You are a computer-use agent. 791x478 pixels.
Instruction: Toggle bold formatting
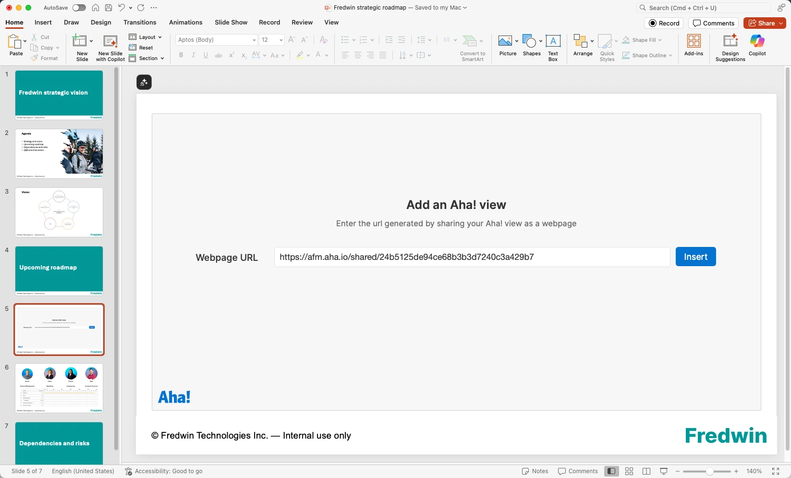click(181, 55)
